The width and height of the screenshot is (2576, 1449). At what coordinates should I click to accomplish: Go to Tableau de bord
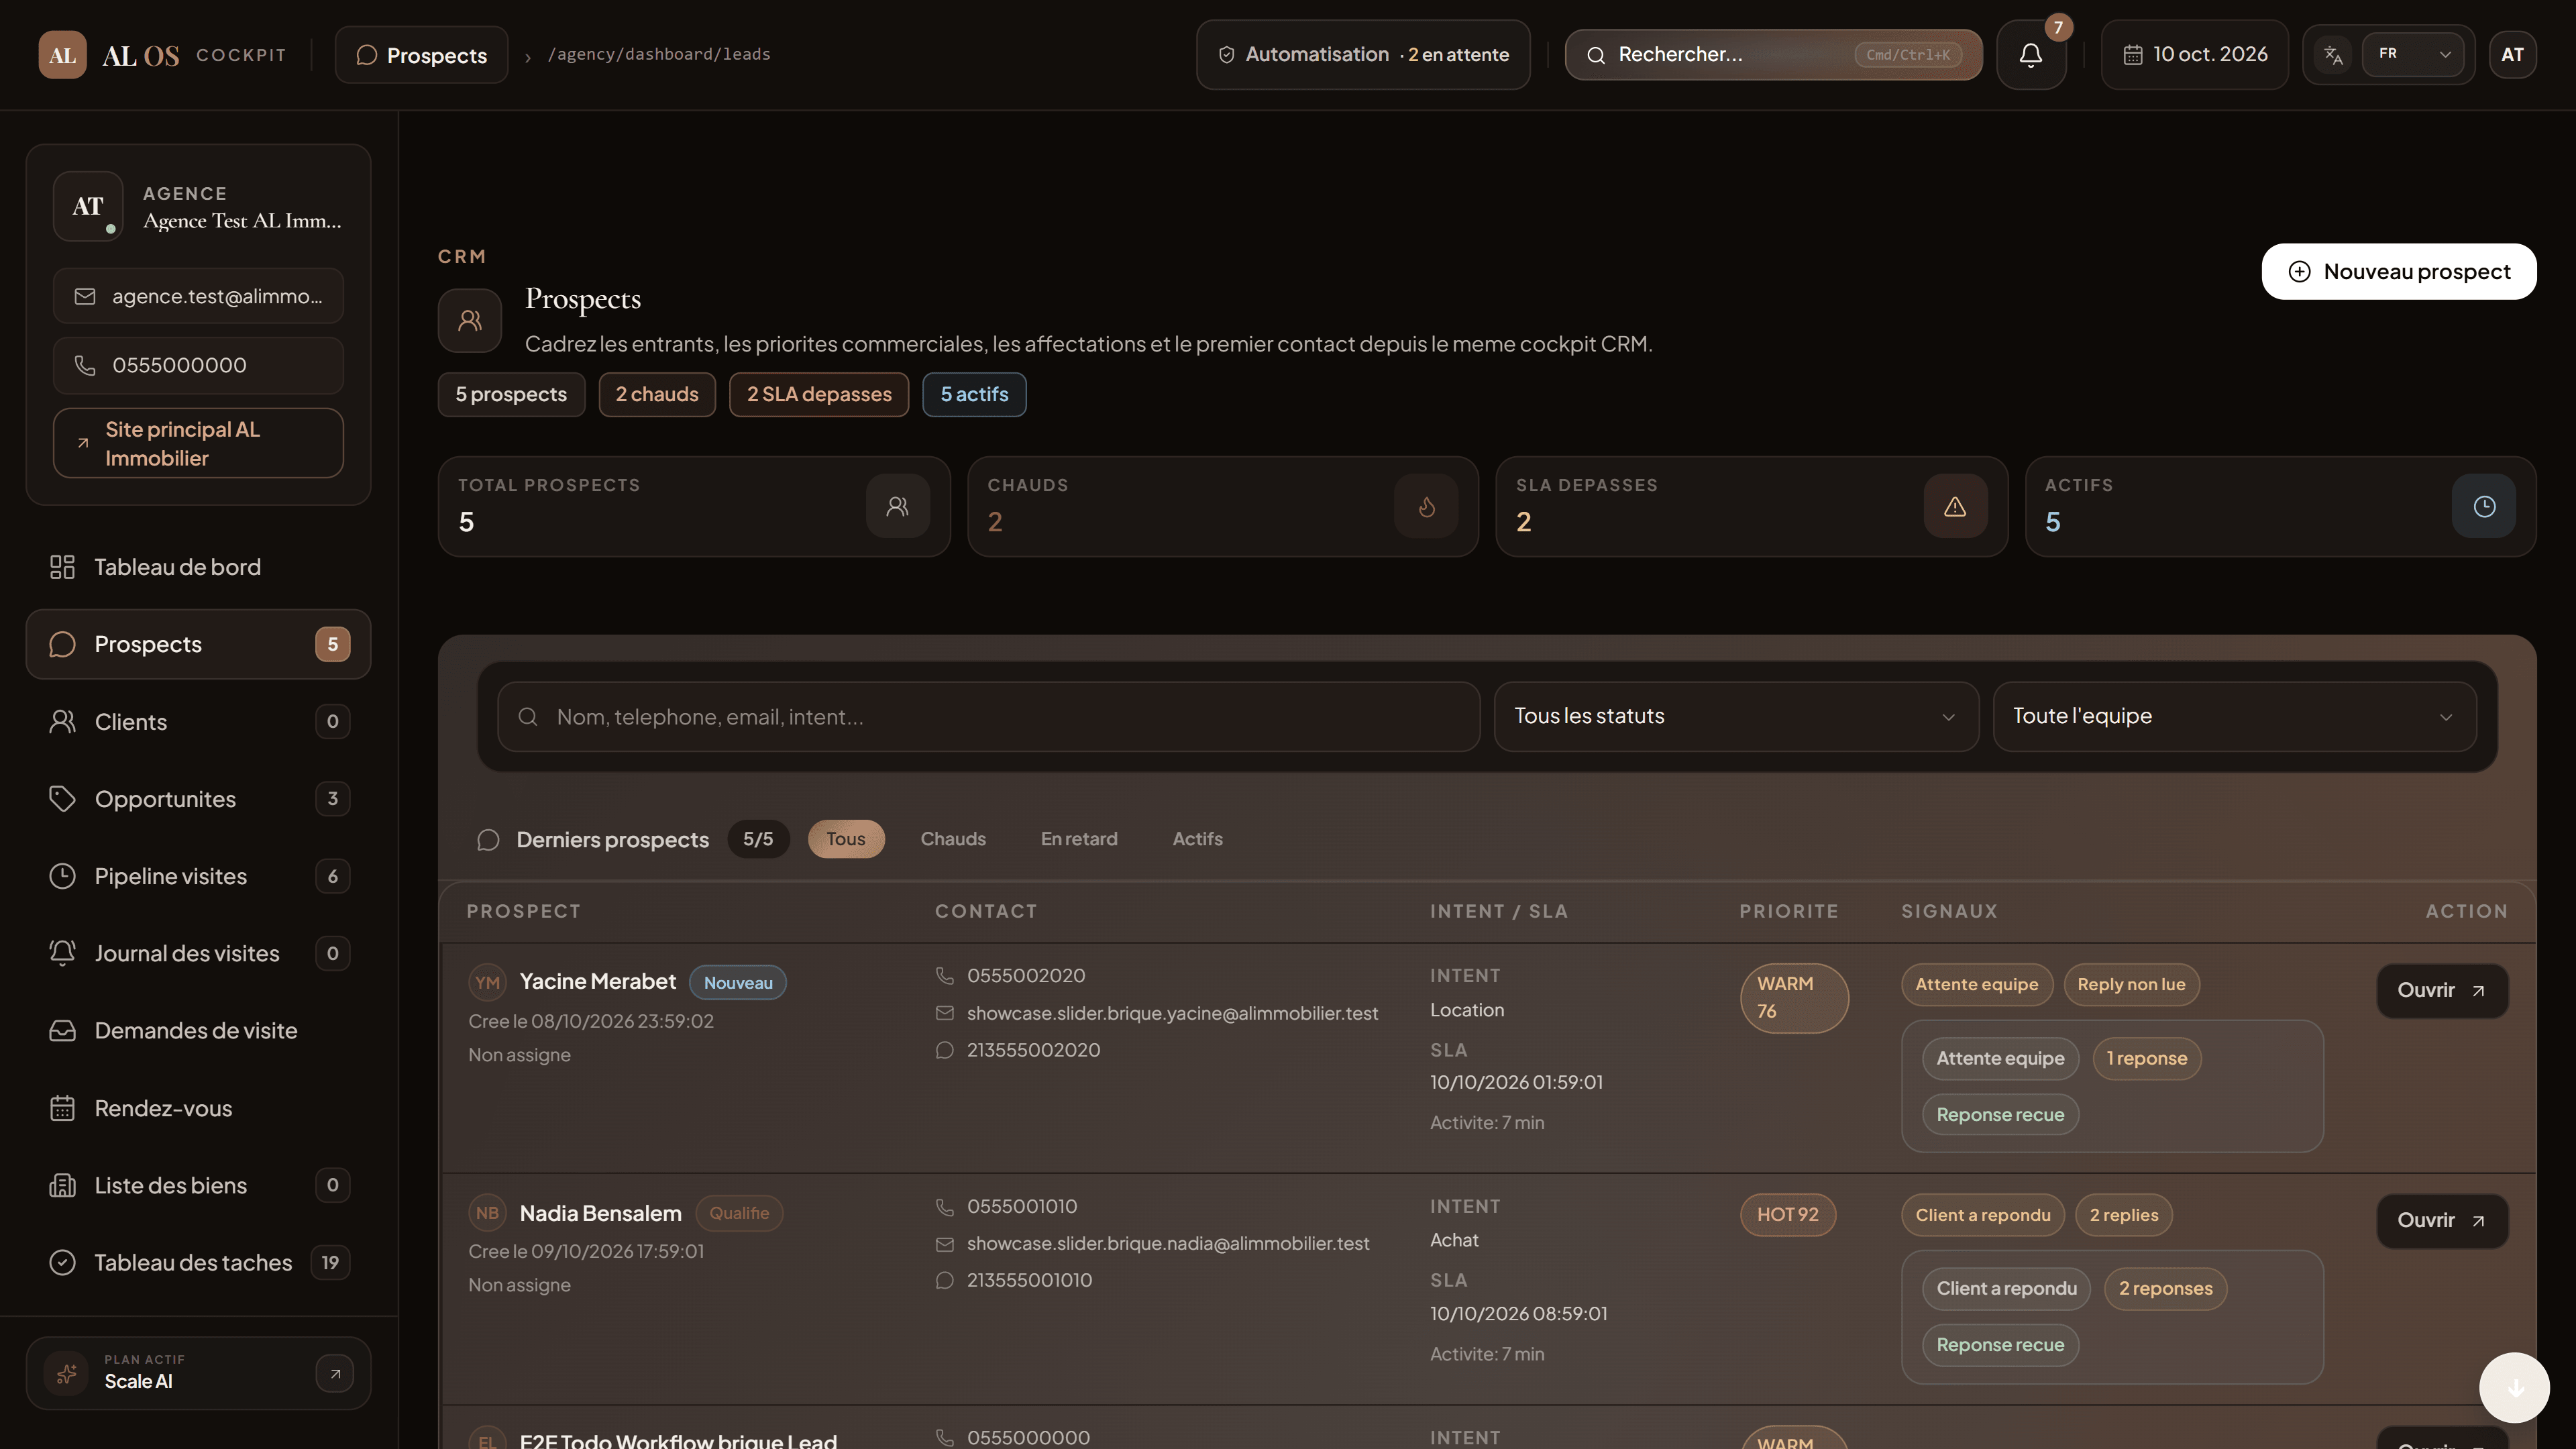(x=198, y=567)
